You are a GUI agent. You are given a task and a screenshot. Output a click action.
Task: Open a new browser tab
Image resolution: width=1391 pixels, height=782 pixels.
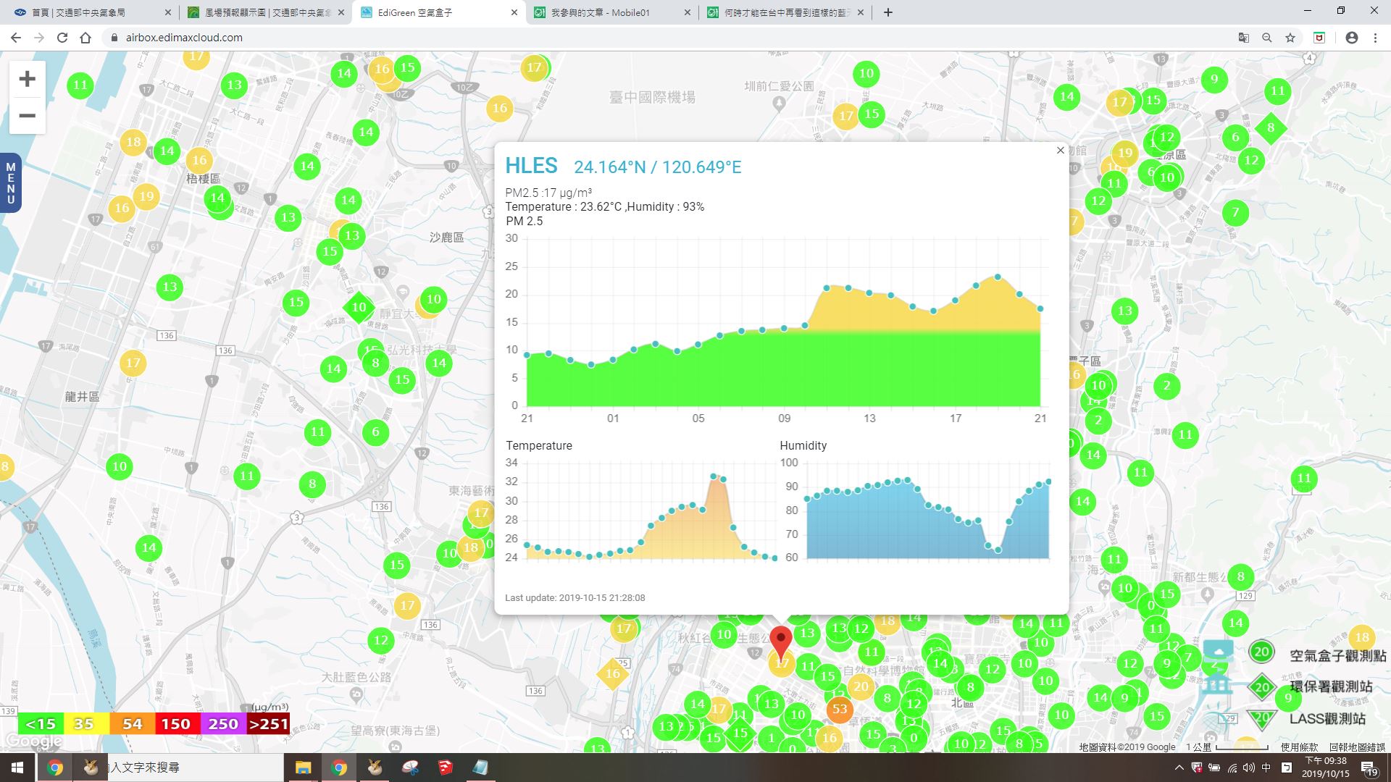(888, 12)
